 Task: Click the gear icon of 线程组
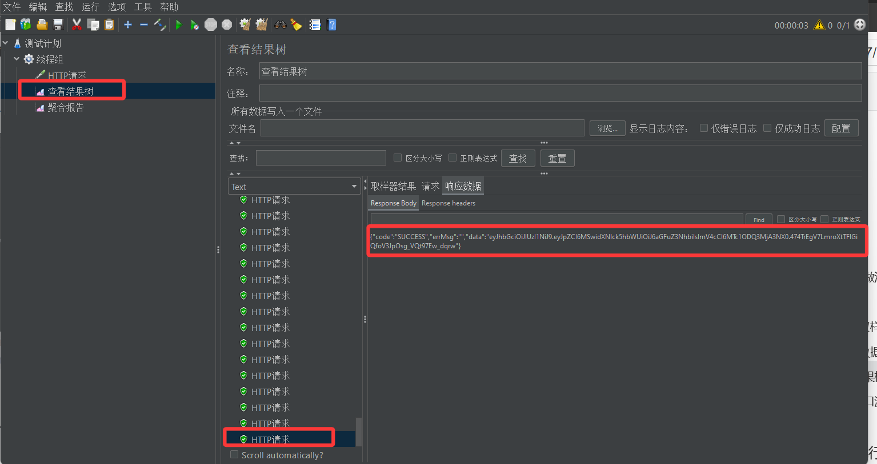(29, 59)
